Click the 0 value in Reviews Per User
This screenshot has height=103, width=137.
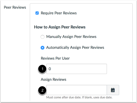pos(50,69)
